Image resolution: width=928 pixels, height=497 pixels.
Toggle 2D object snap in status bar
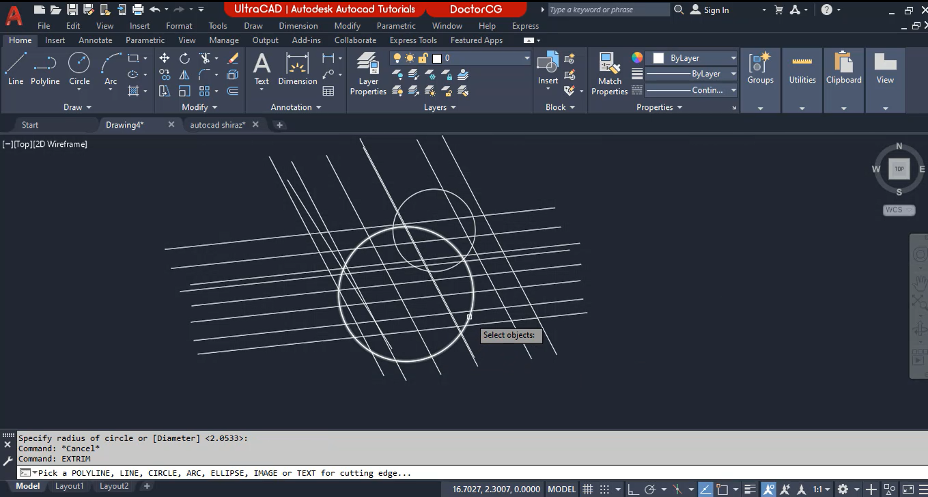722,489
